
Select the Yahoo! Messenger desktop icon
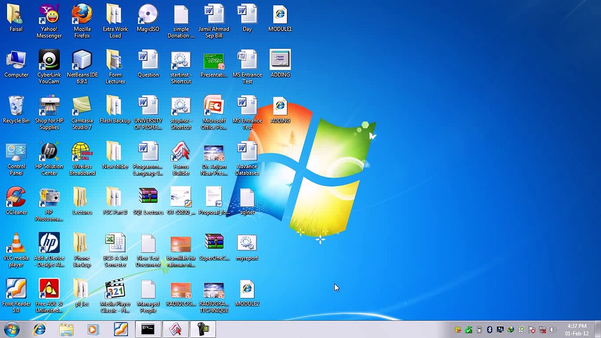click(49, 22)
